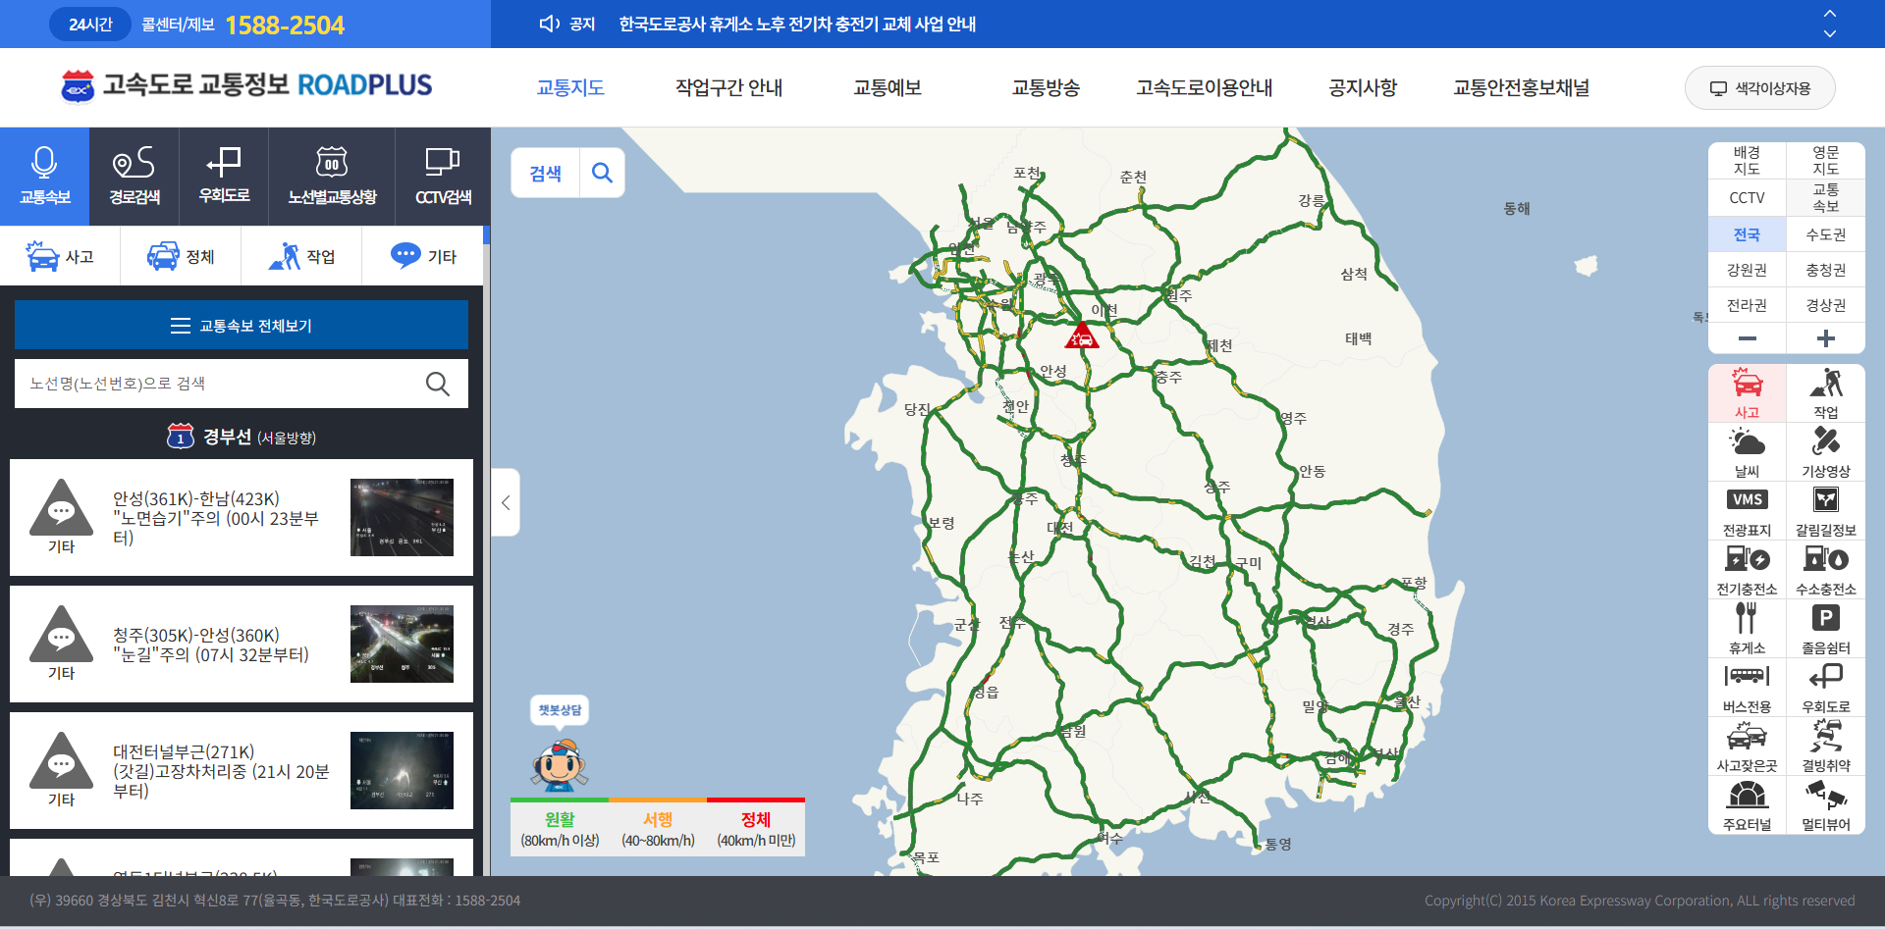The width and height of the screenshot is (1885, 929).
Task: Focus the 노선명 route search input
Action: [216, 384]
